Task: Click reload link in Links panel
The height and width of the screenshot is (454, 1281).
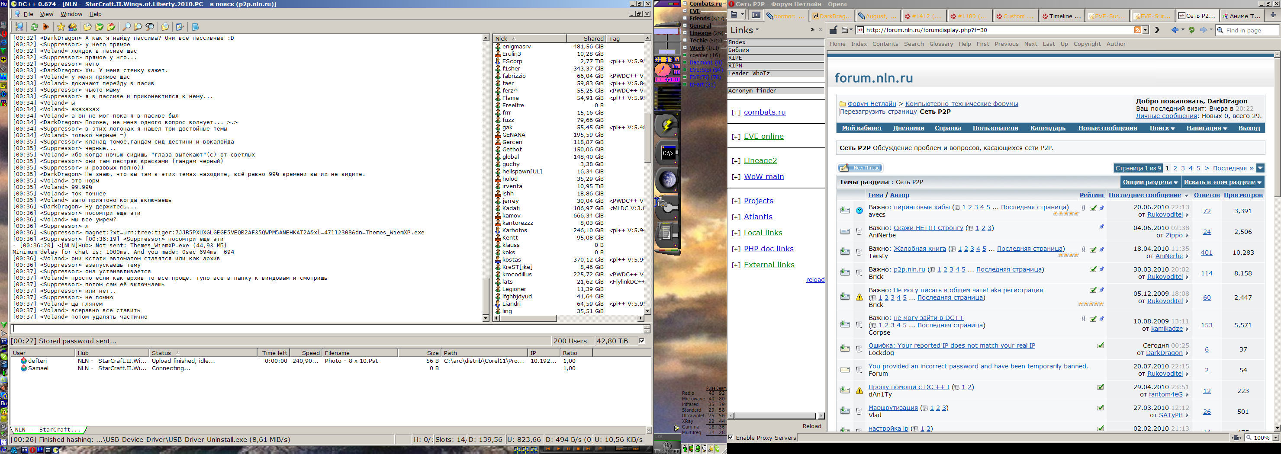Action: point(815,280)
